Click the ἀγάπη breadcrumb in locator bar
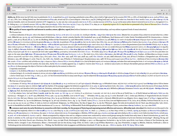 click(14, 14)
